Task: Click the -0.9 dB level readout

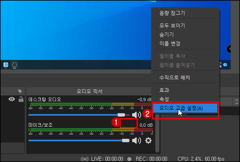Action: click(144, 99)
